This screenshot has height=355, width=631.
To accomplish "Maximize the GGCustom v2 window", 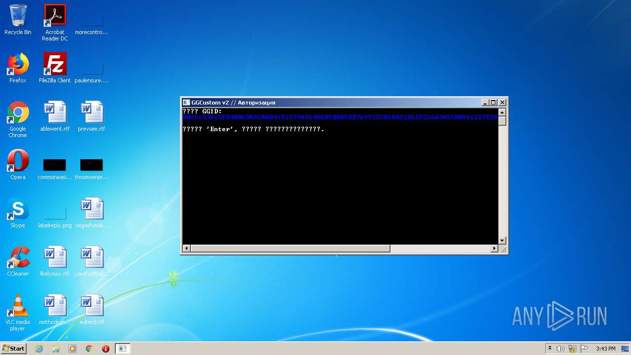I will click(493, 103).
